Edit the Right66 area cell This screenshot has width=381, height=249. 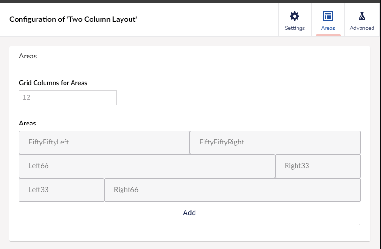[x=232, y=190]
